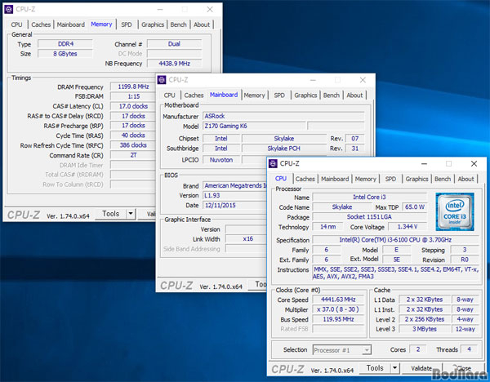Open Caches tab in Mainboard window
Screen dimensions: 490x382
pos(194,95)
